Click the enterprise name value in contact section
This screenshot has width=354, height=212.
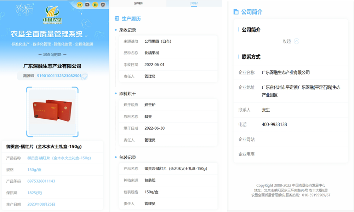click(286, 72)
